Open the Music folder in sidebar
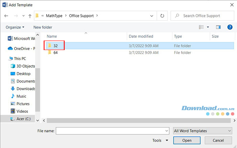This screenshot has width=237, height=148. [x=22, y=96]
